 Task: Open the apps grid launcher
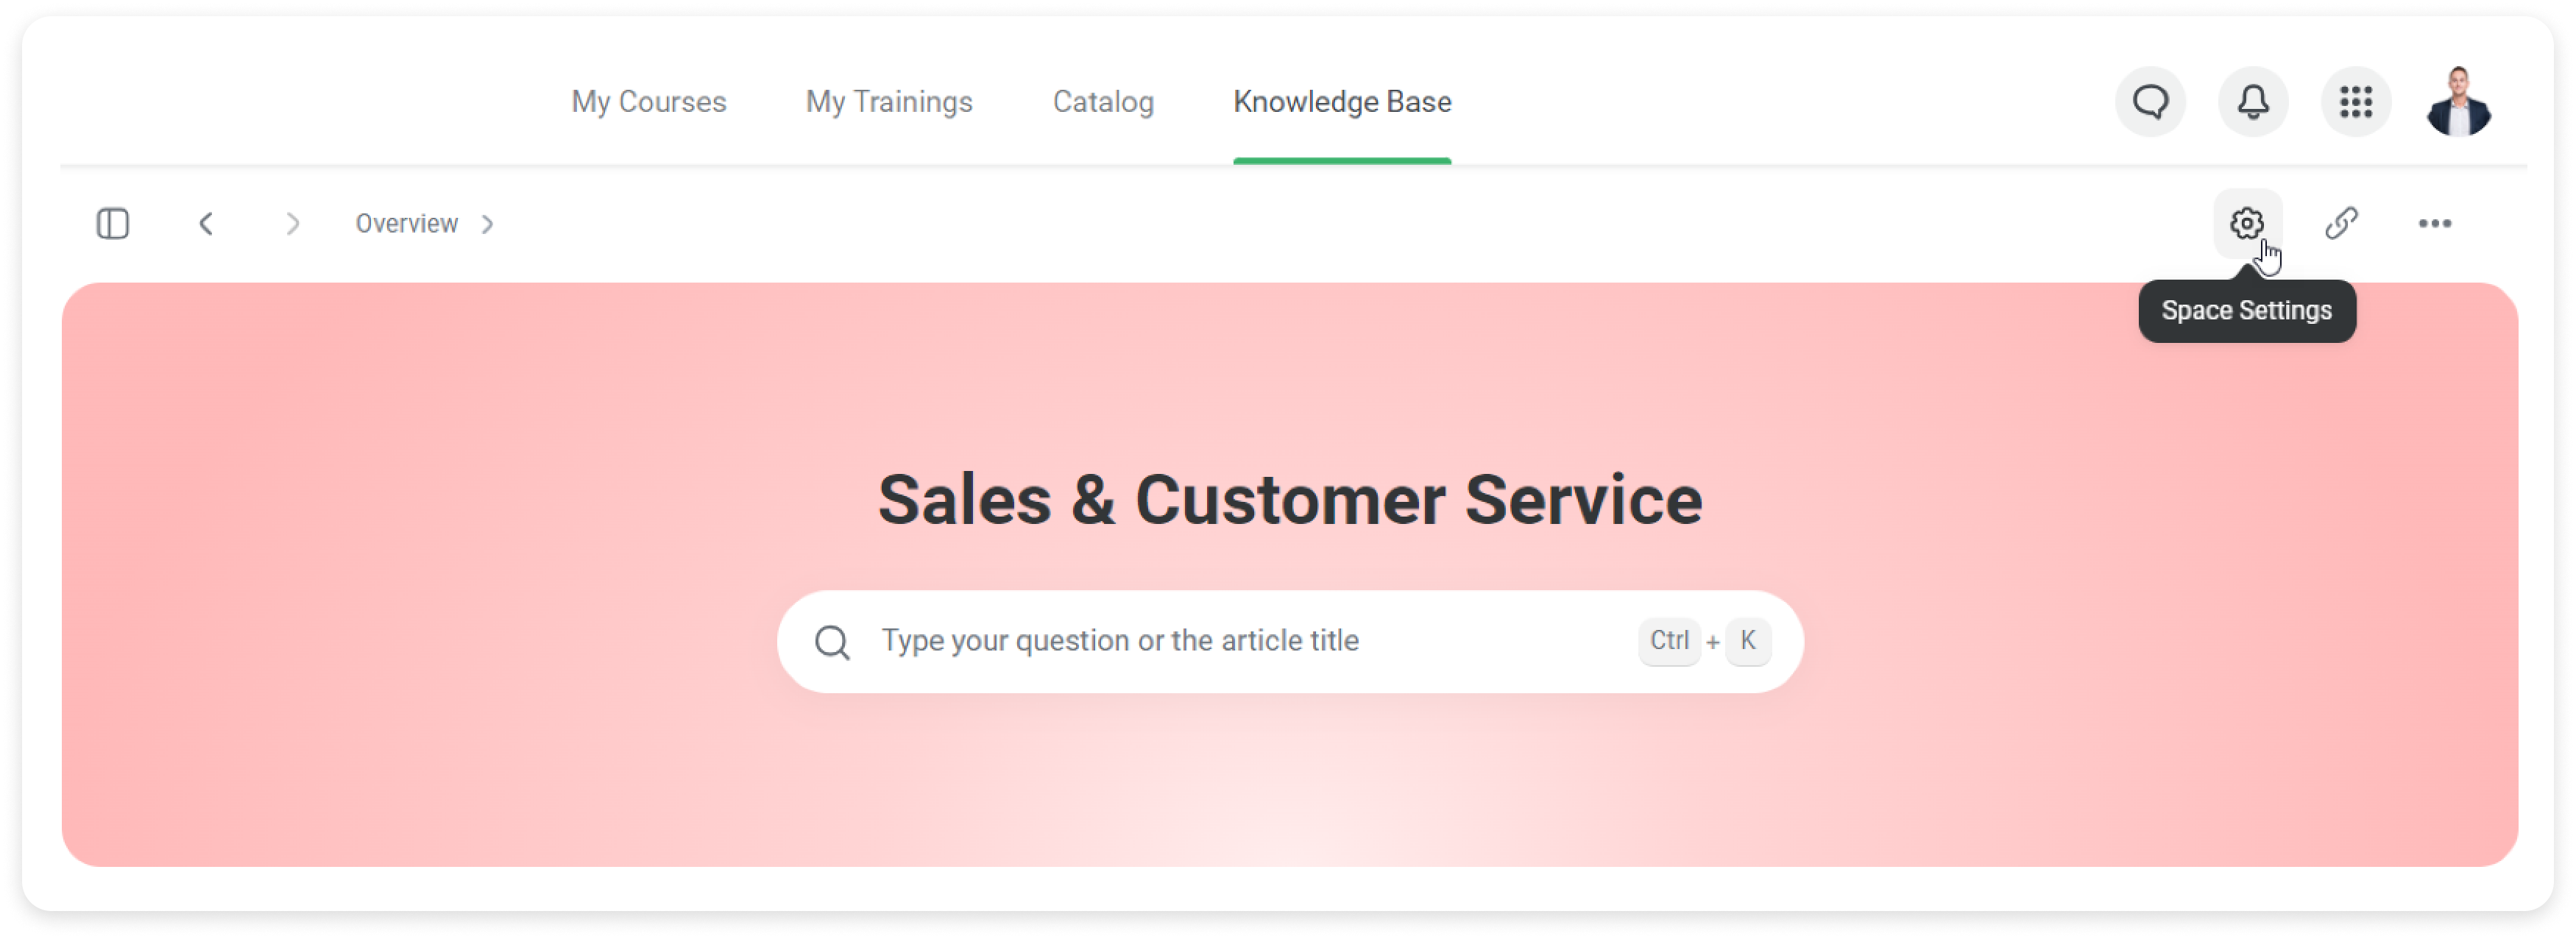(x=2355, y=101)
